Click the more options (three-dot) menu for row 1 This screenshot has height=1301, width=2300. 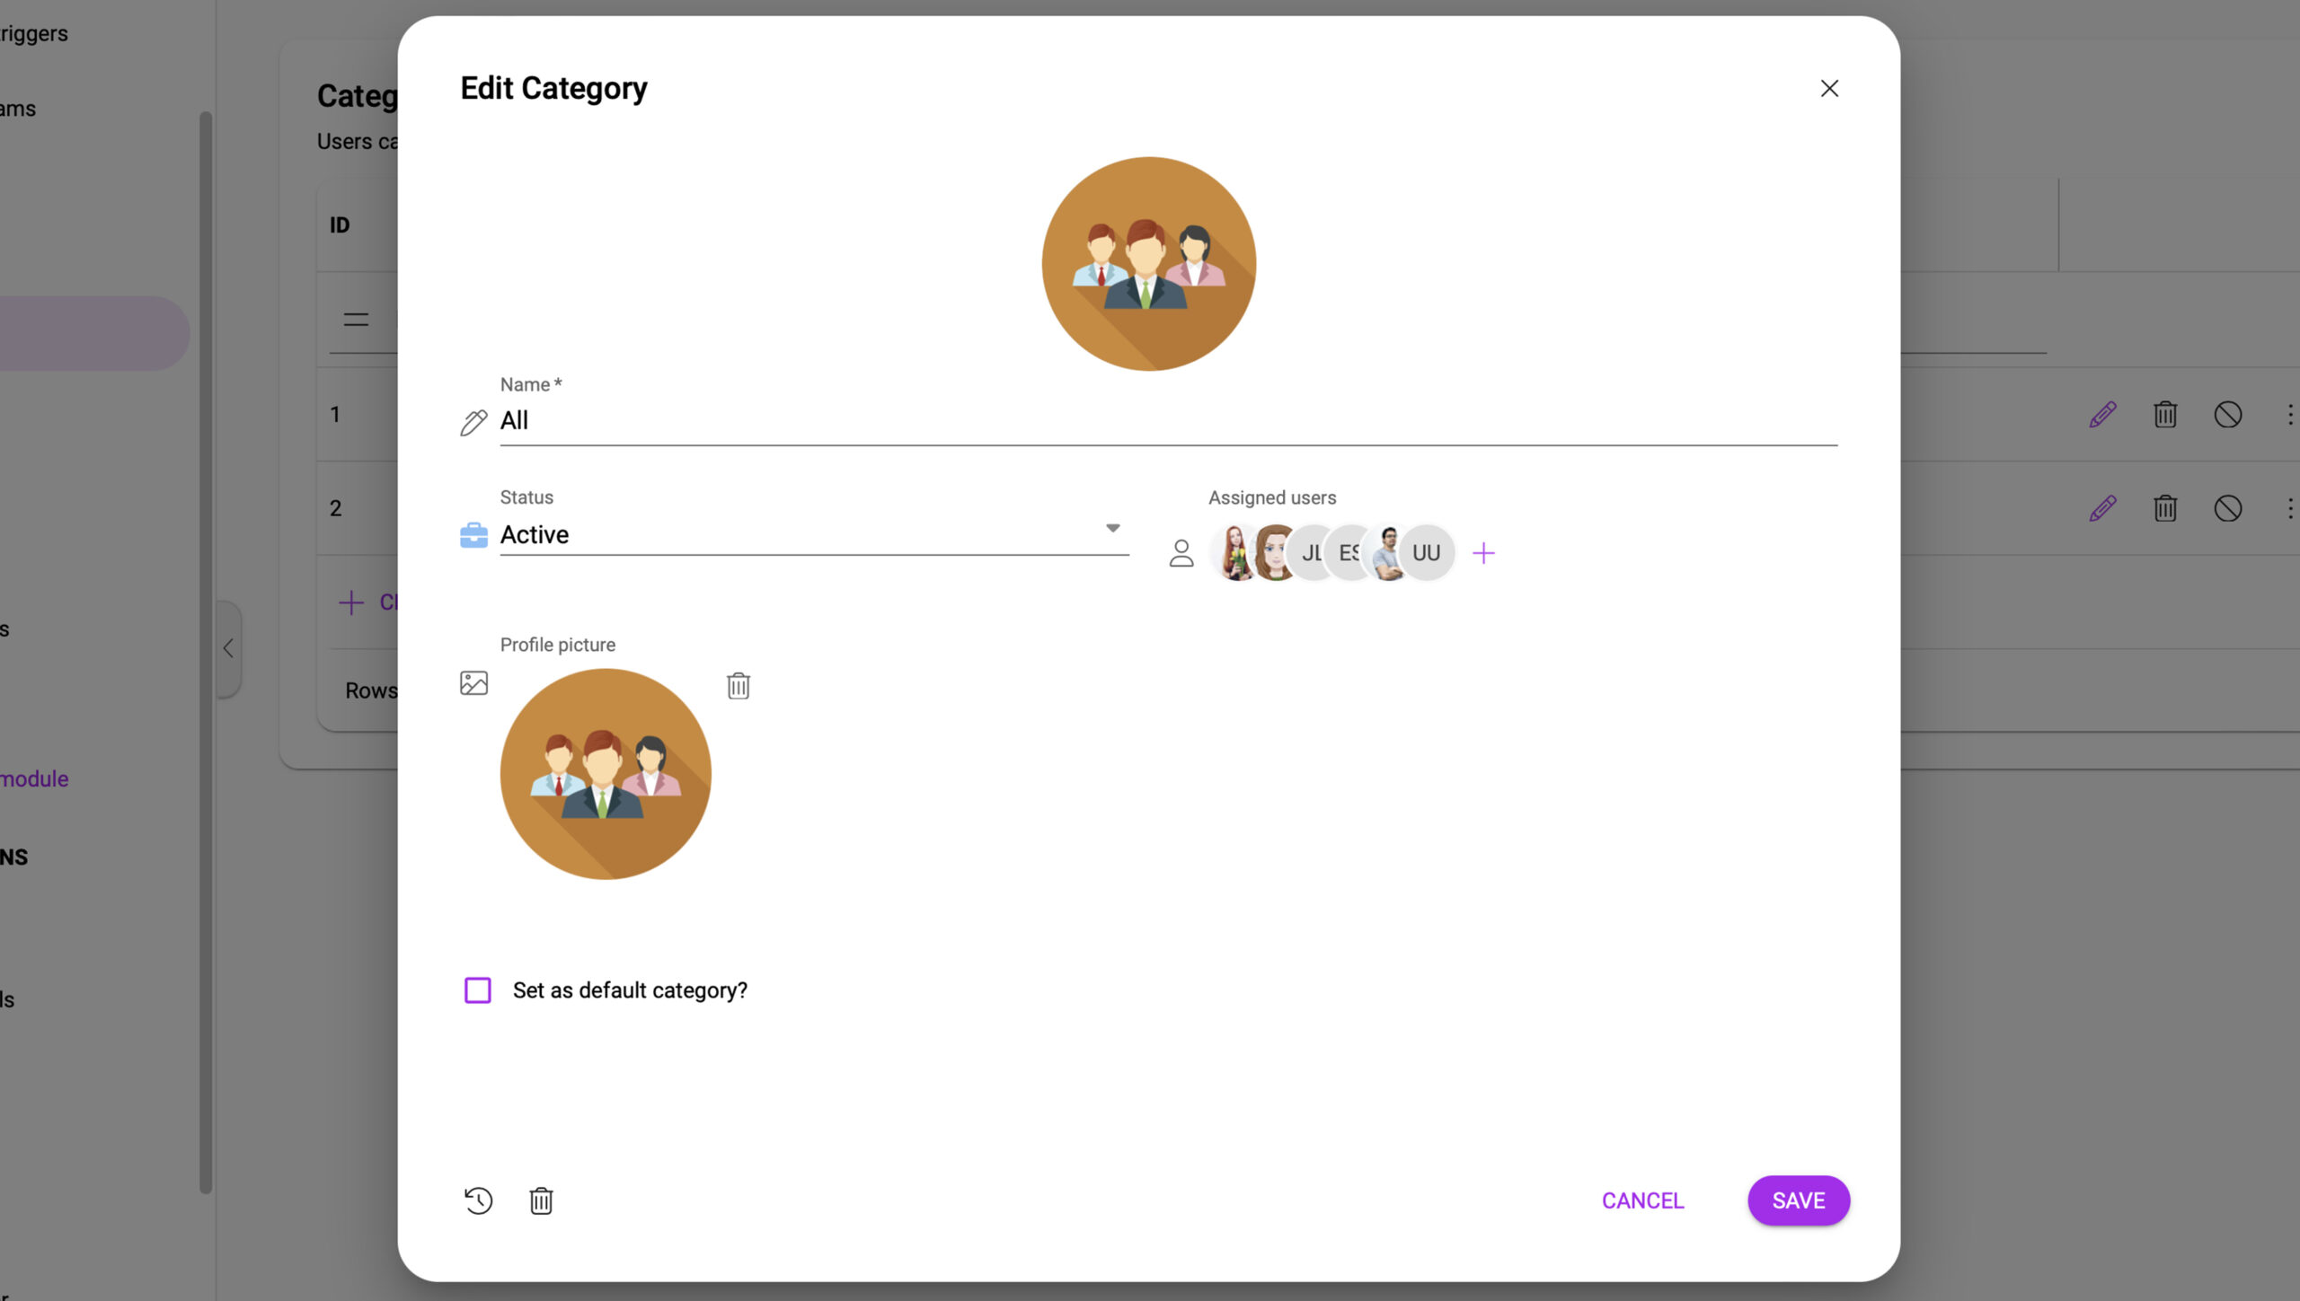coord(2289,414)
